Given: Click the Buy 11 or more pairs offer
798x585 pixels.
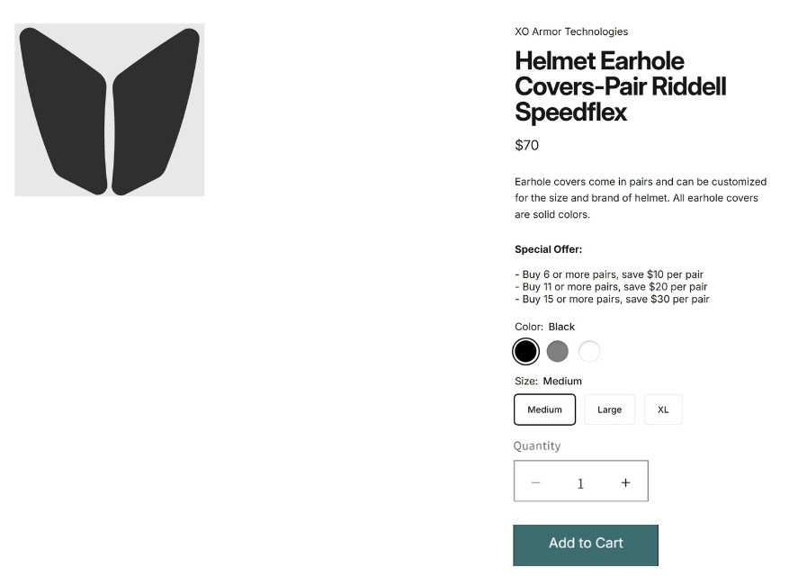Looking at the screenshot, I should tap(611, 286).
